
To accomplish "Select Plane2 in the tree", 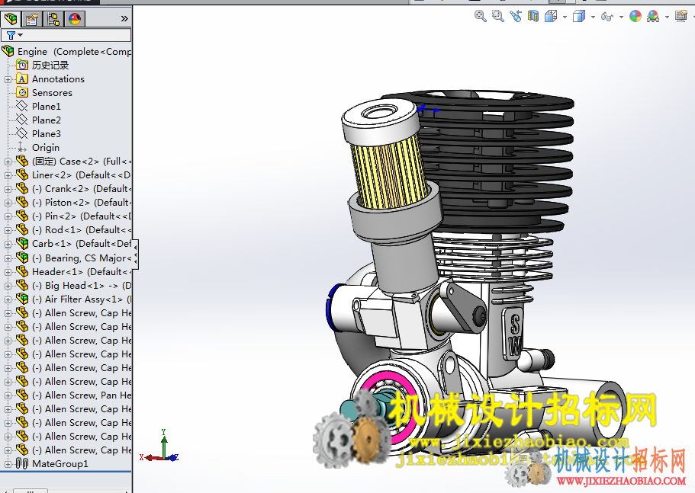I will [39, 120].
